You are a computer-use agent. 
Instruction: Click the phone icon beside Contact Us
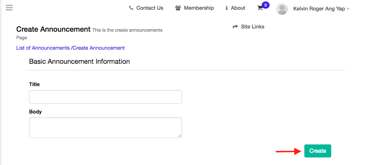131,8
